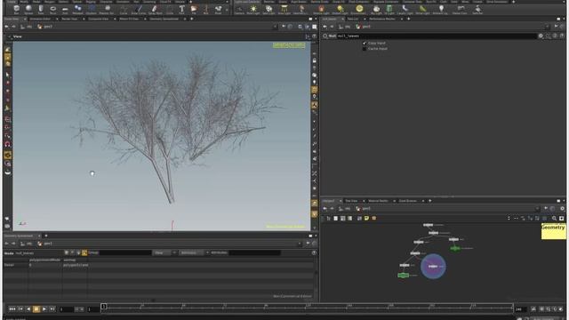Select the Sphere shelf tool
569x320 pixels.
tap(28, 10)
